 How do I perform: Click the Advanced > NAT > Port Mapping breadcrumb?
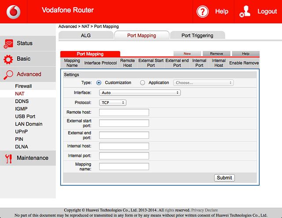pyautogui.click(x=89, y=26)
